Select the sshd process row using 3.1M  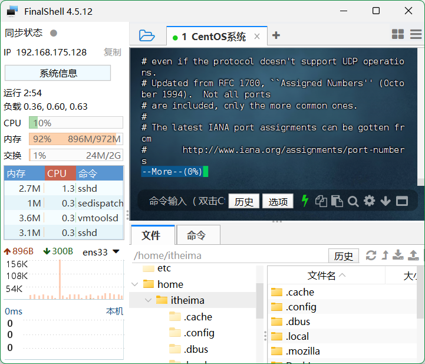point(64,232)
